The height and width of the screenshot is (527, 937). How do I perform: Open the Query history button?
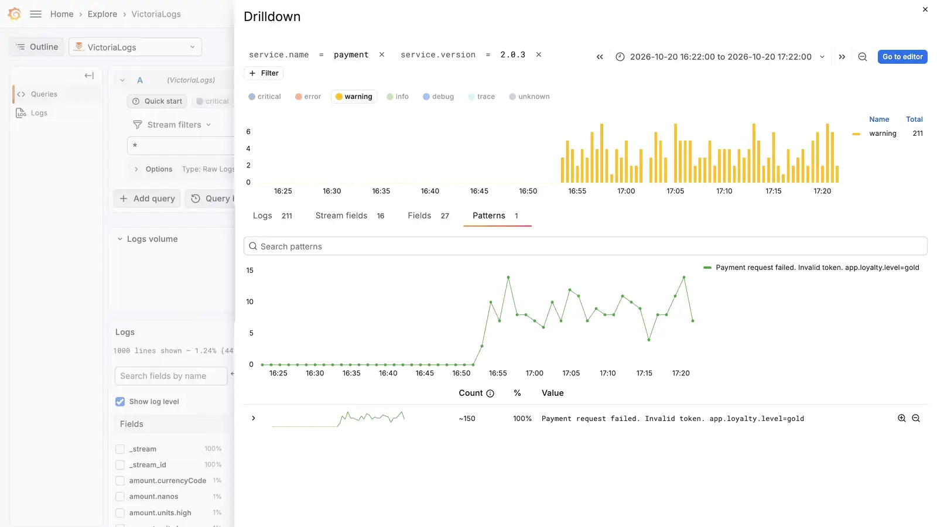click(211, 199)
